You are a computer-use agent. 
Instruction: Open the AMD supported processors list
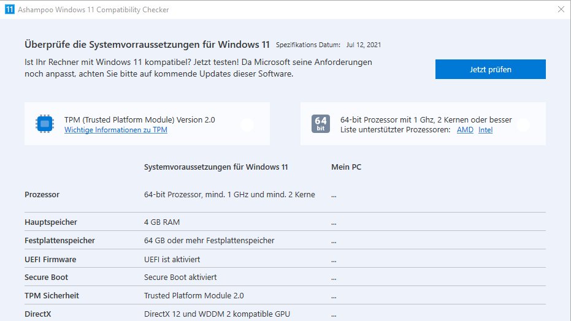[x=465, y=130]
